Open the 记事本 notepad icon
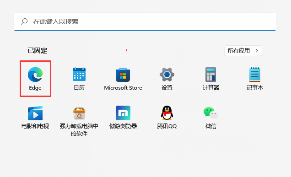Screen dimensions: 291x177 click(254, 75)
